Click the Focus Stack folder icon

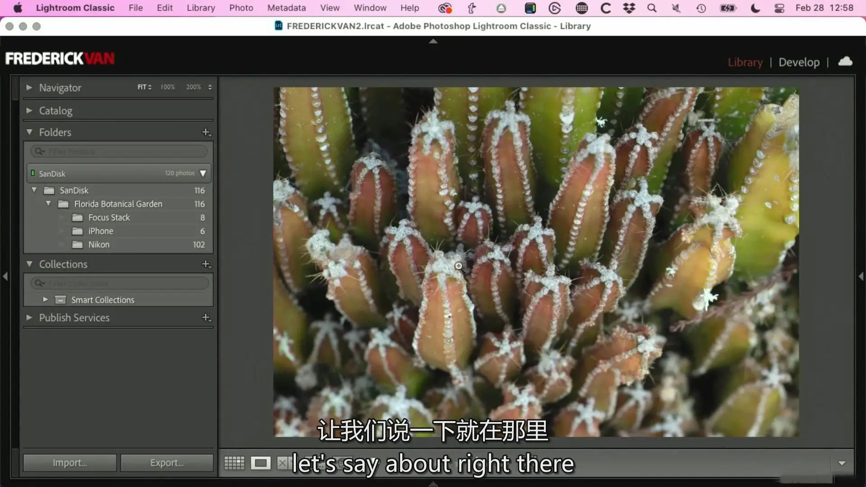tap(78, 218)
